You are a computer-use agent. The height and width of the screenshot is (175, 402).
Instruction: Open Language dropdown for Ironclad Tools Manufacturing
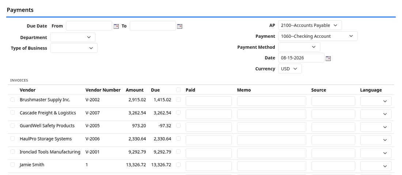point(376,153)
